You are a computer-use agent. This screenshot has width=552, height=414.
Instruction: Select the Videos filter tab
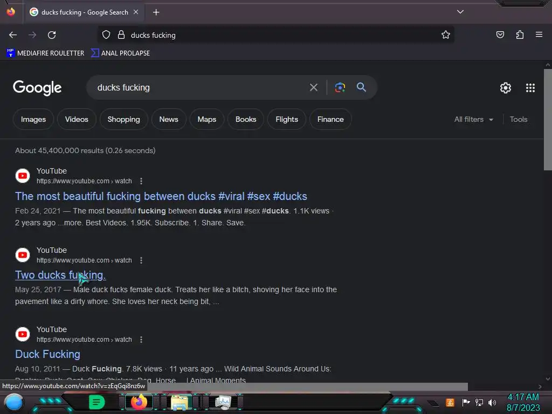click(77, 119)
